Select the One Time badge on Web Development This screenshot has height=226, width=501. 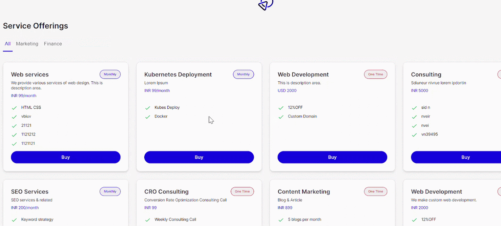[x=375, y=74]
